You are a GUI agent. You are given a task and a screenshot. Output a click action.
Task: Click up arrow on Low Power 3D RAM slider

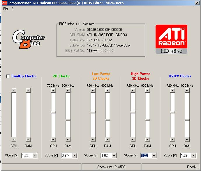tap(107, 90)
